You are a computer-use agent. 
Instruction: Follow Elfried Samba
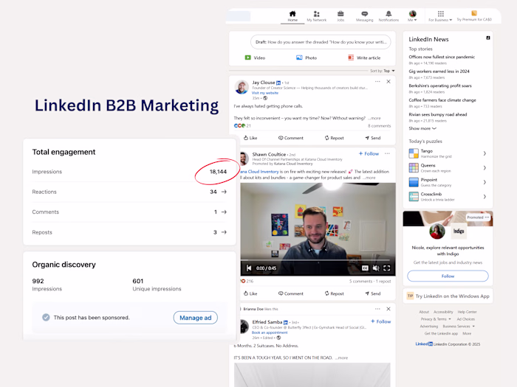tap(380, 321)
